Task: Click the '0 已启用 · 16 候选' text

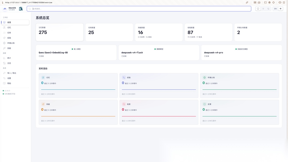Action: tap(145, 37)
